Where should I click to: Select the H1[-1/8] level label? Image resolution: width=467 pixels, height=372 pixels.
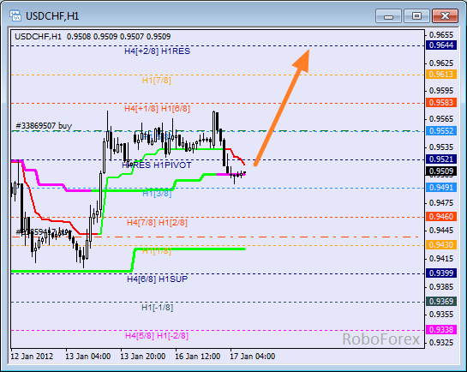tap(158, 308)
